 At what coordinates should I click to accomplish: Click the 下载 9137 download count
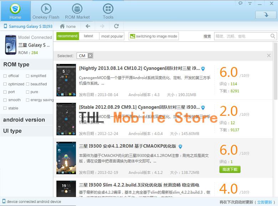click(229, 130)
